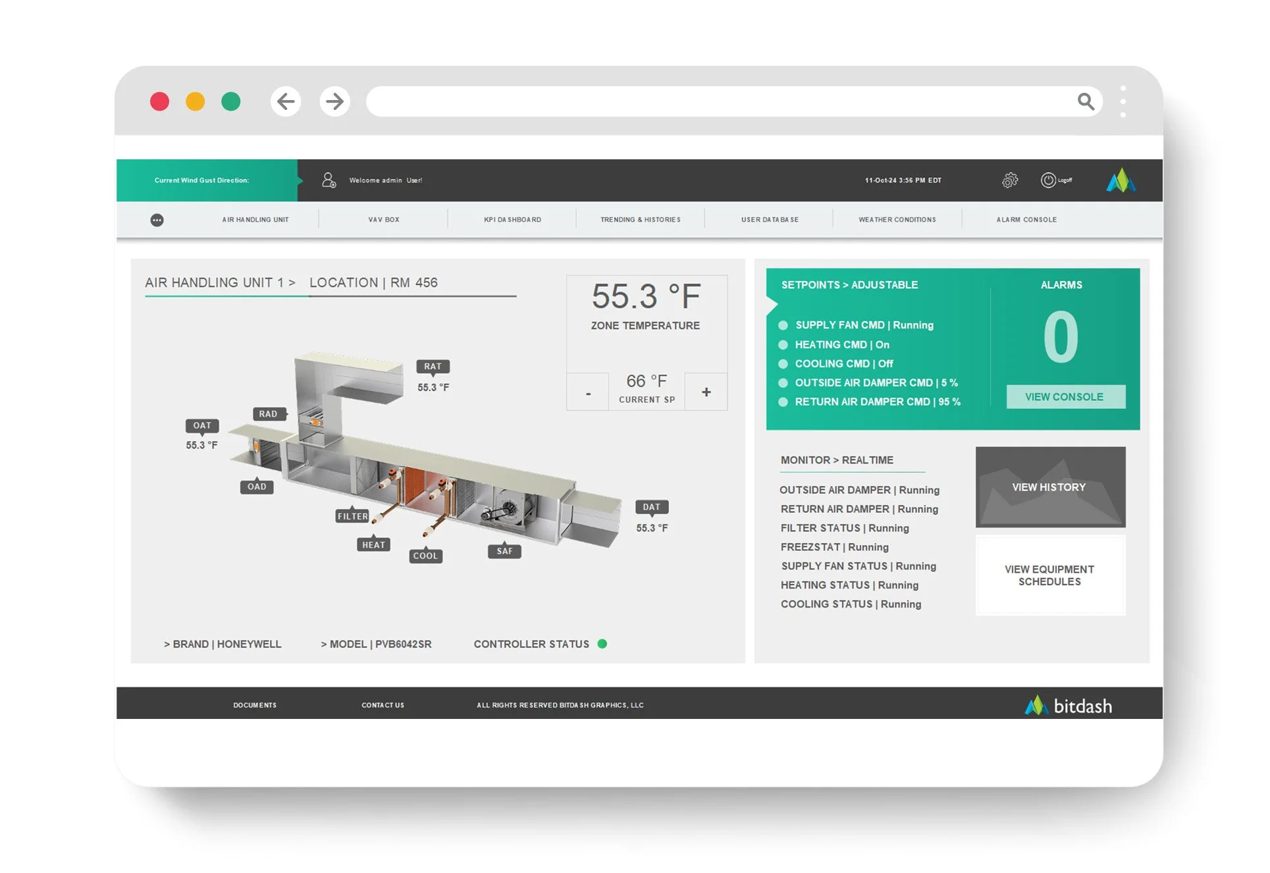Switch to TRENDING & HISTORIES tab
Viewport: 1270px width, 873px height.
[640, 220]
